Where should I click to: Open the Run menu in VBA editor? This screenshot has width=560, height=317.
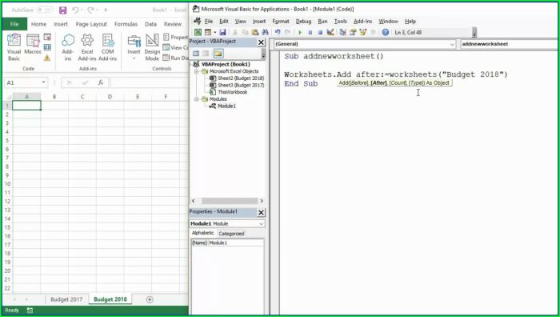point(322,22)
